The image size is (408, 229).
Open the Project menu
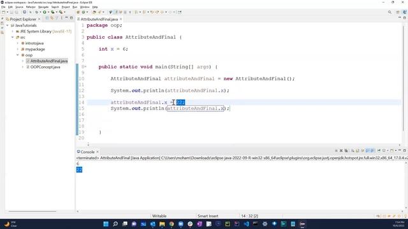(66, 7)
